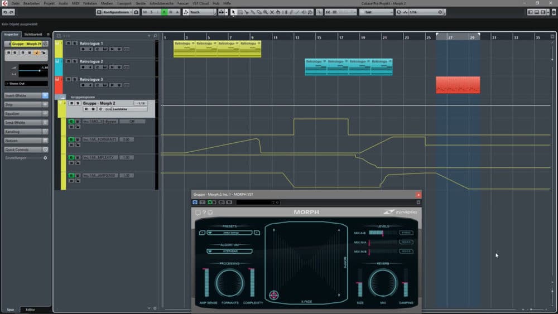This screenshot has height=314, width=558.
Task: Click the previous preset minus button in MORPH
Action: (x=202, y=233)
